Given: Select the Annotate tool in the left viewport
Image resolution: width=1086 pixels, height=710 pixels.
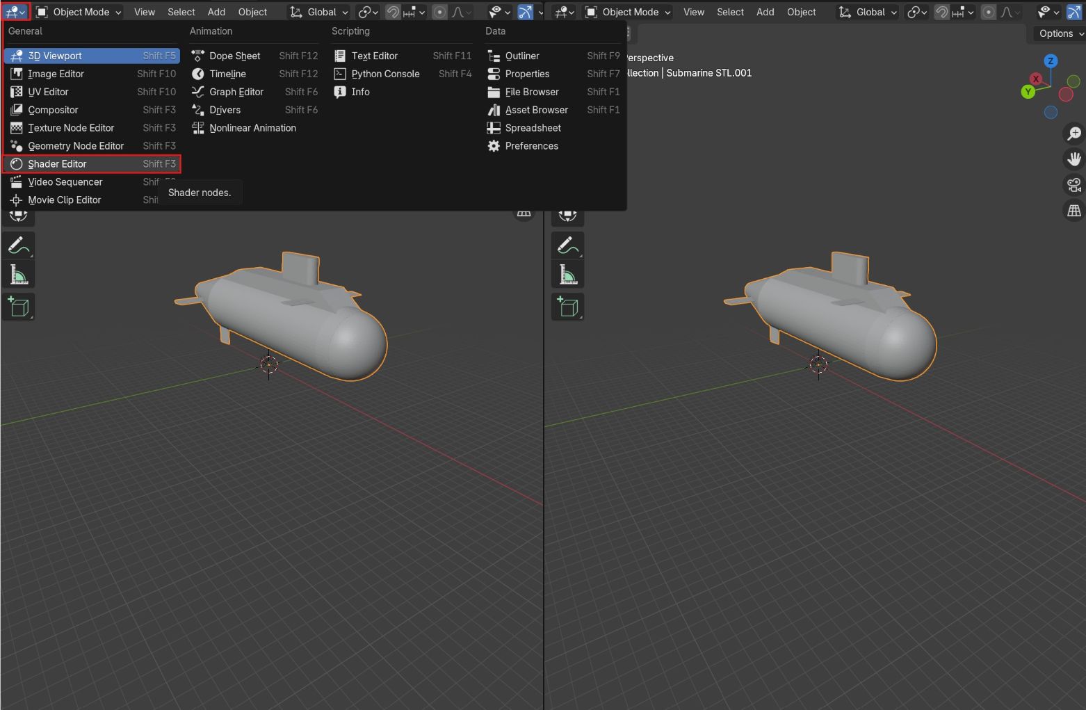Looking at the screenshot, I should [x=19, y=245].
